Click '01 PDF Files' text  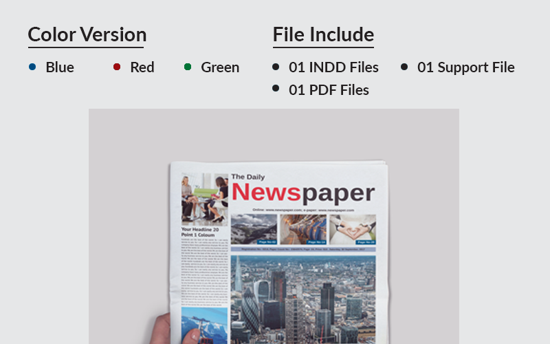click(329, 90)
